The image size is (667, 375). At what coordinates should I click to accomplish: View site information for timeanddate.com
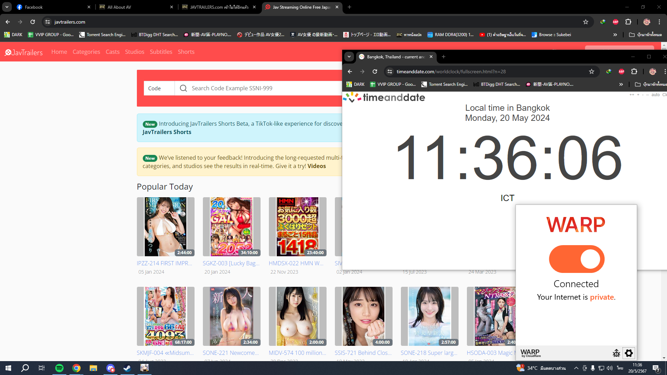point(390,72)
